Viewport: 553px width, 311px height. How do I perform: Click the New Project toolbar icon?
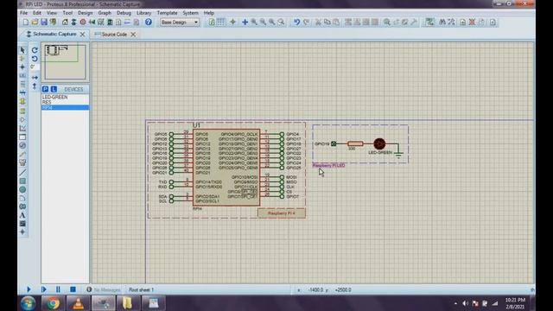point(26,22)
